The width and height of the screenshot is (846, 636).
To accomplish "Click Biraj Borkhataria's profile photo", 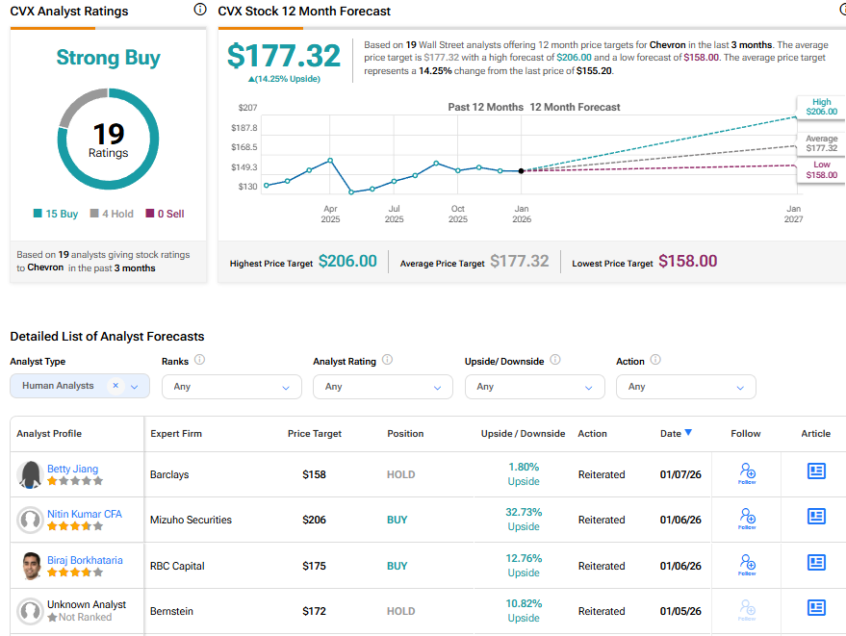I will (31, 566).
